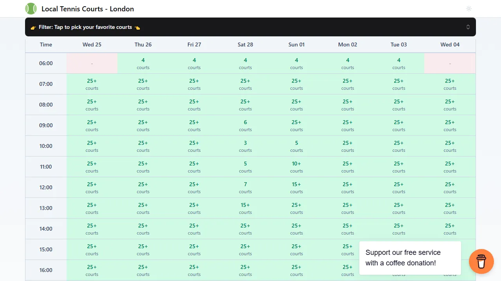Select the unavailable Wed 04 06:00 cell
The height and width of the screenshot is (281, 501).
(450, 63)
